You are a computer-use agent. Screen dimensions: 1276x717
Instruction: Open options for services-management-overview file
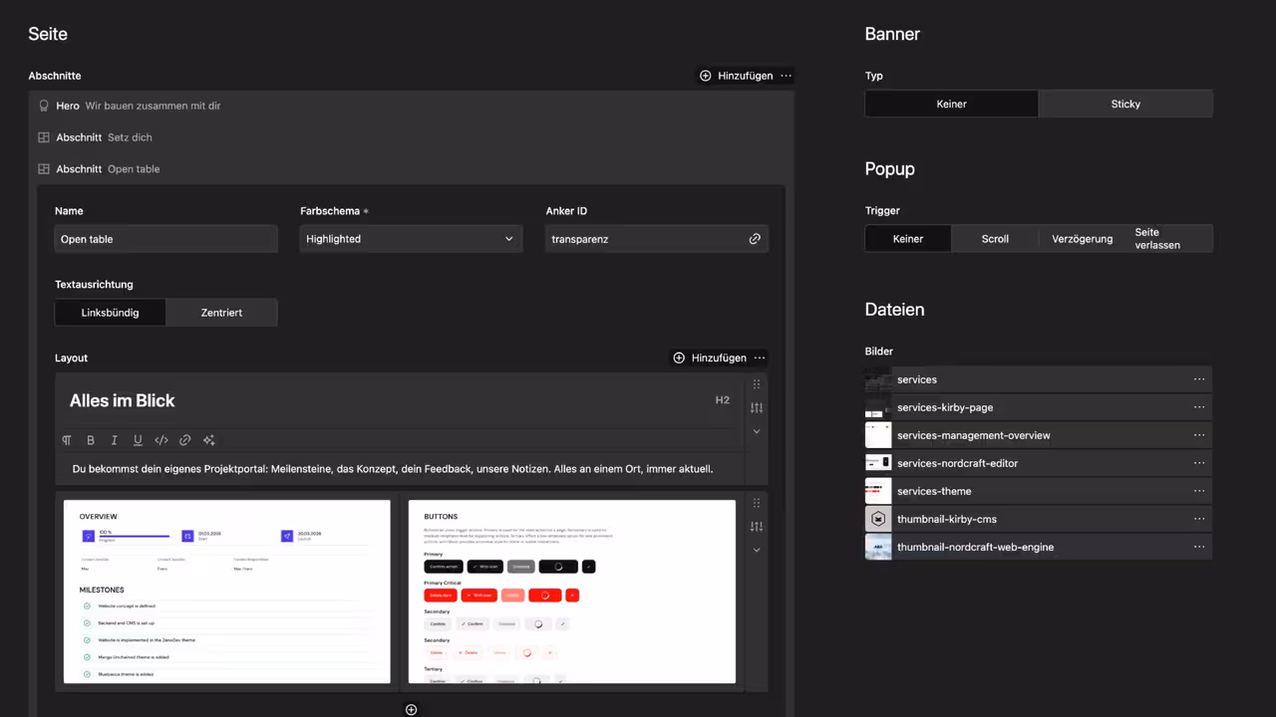click(1199, 435)
